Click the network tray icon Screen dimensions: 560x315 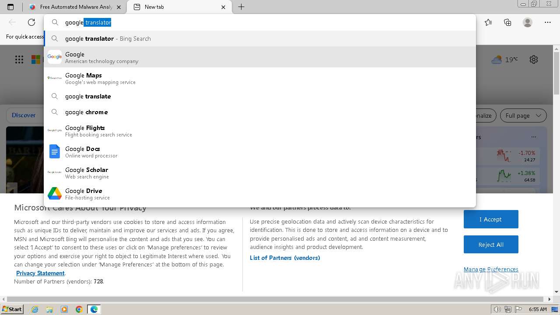click(x=508, y=309)
